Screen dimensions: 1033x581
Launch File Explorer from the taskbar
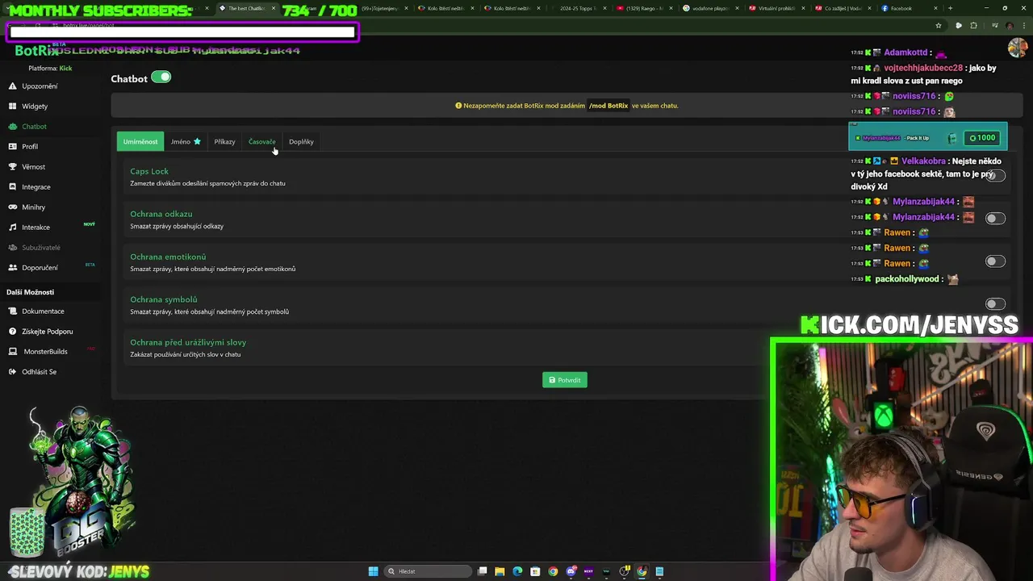(500, 571)
